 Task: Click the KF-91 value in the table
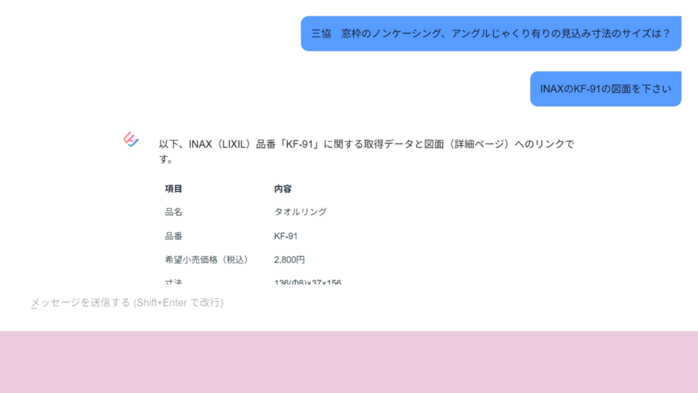[286, 236]
